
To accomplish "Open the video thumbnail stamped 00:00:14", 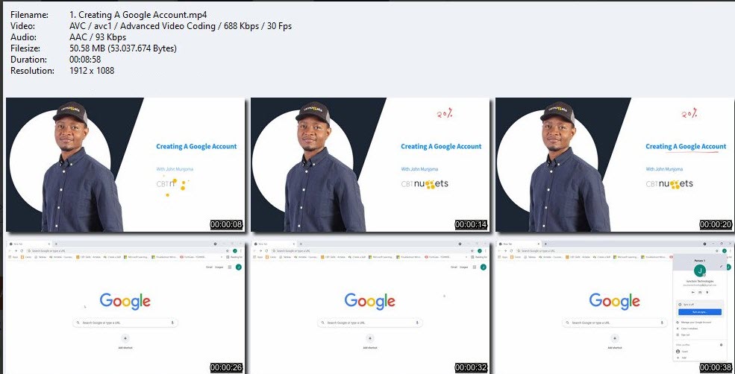I will [x=370, y=165].
